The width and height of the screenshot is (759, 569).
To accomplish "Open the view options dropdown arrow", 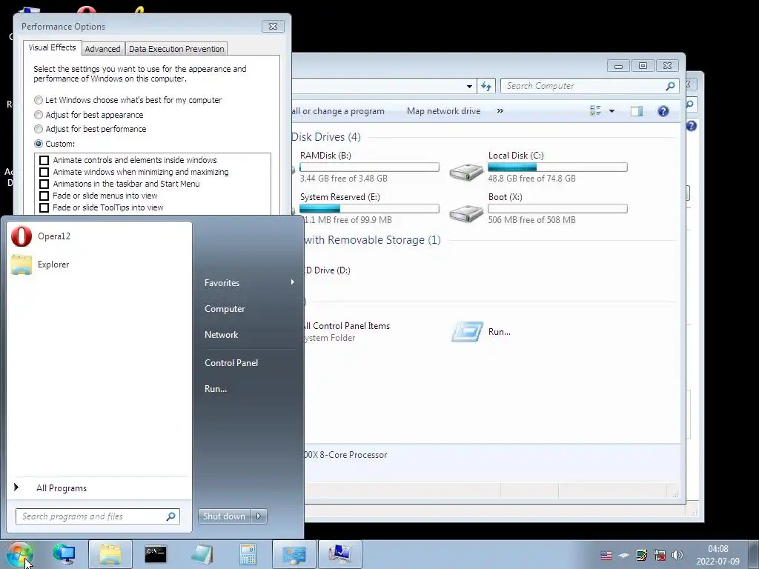I will tap(611, 111).
